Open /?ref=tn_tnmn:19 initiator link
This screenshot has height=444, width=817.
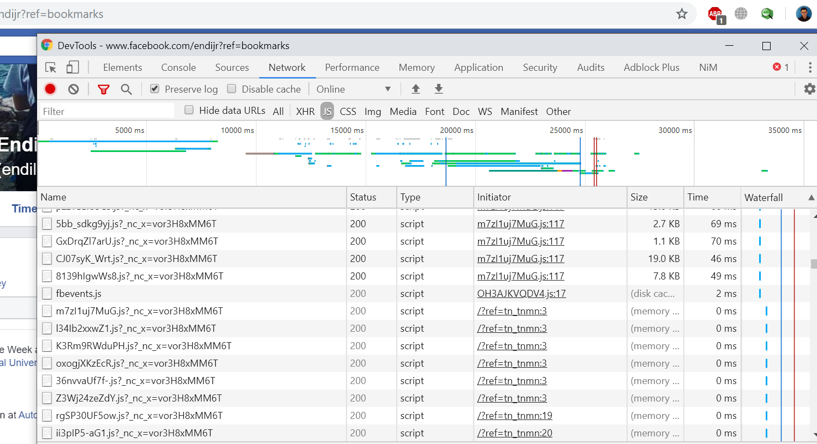pyautogui.click(x=515, y=416)
